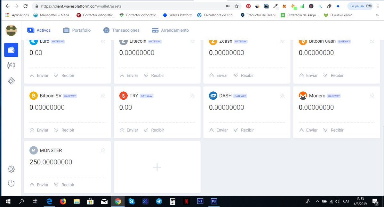Open the Windows Start menu
Viewport: 384px width, 207px height.
coord(8,202)
